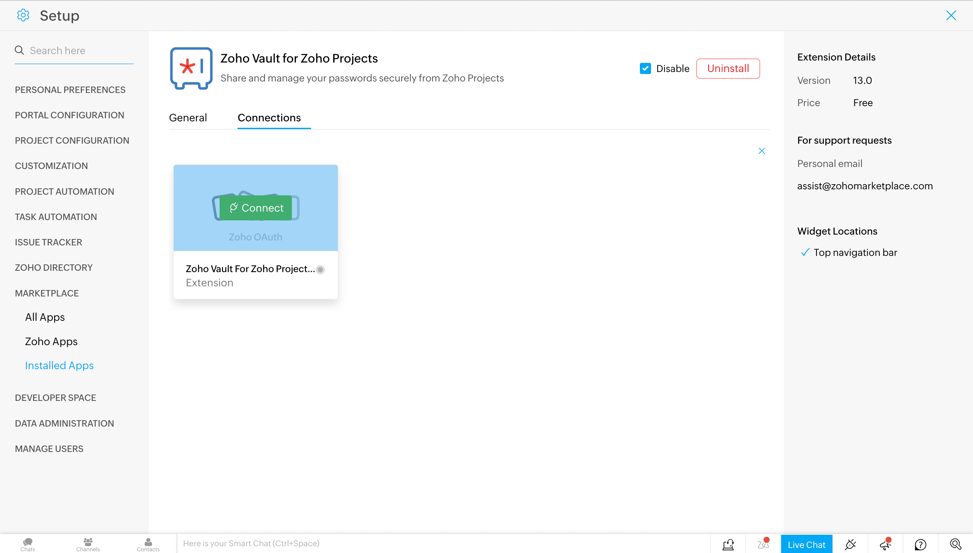The image size is (973, 553).
Task: Open the Chats panel icon
Action: pyautogui.click(x=28, y=544)
